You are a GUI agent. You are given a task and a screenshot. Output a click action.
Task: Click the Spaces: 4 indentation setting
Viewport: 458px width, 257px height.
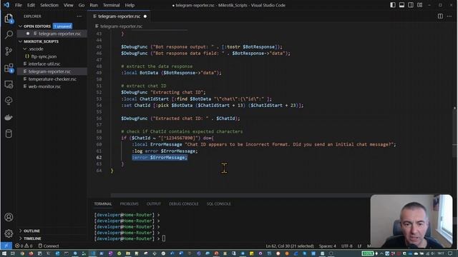click(x=327, y=246)
